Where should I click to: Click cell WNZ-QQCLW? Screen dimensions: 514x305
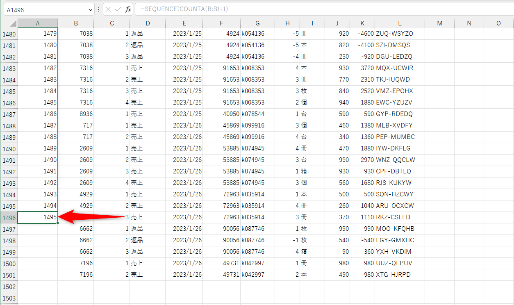pyautogui.click(x=400, y=160)
